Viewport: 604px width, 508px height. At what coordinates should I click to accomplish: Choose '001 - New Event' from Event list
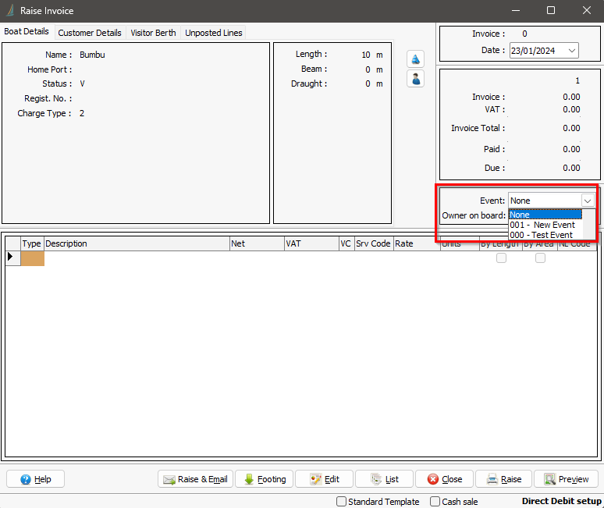point(542,225)
